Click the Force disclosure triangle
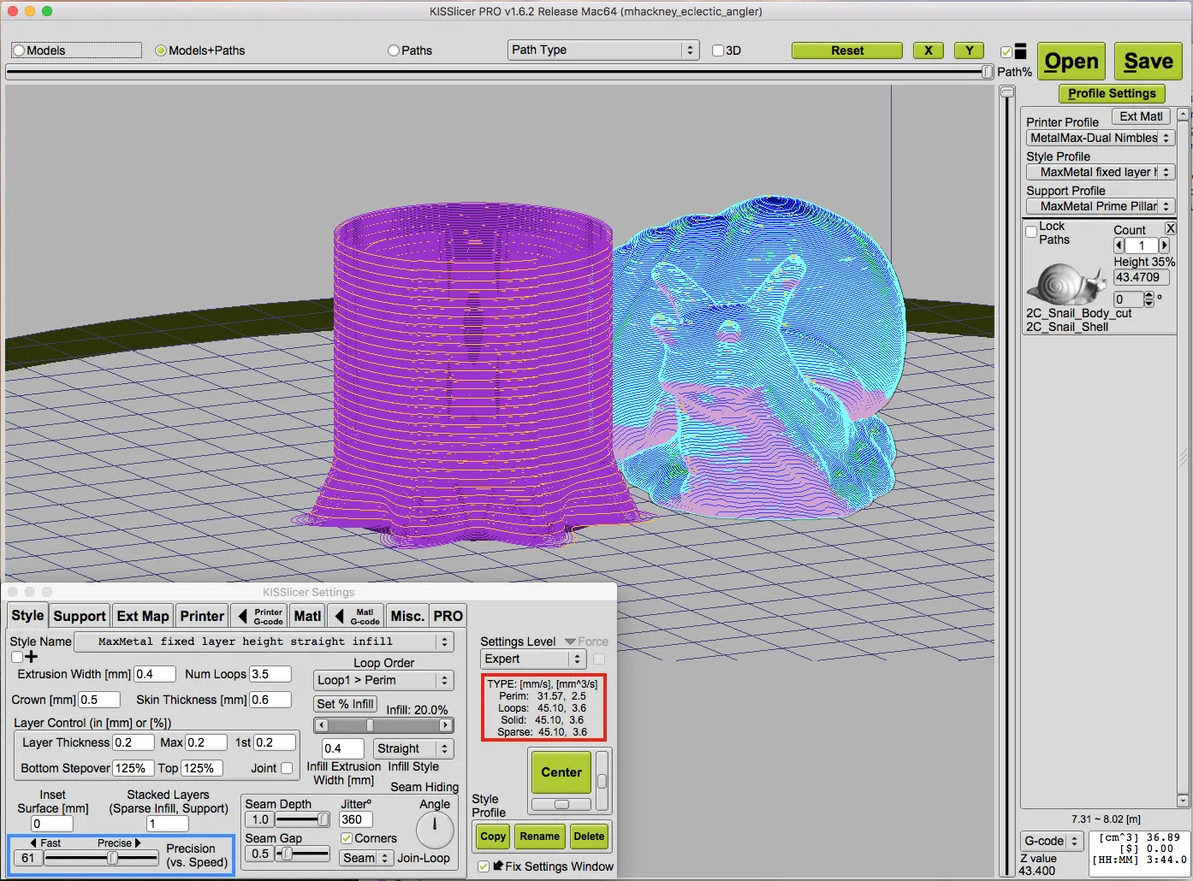The image size is (1193, 881). pos(570,642)
